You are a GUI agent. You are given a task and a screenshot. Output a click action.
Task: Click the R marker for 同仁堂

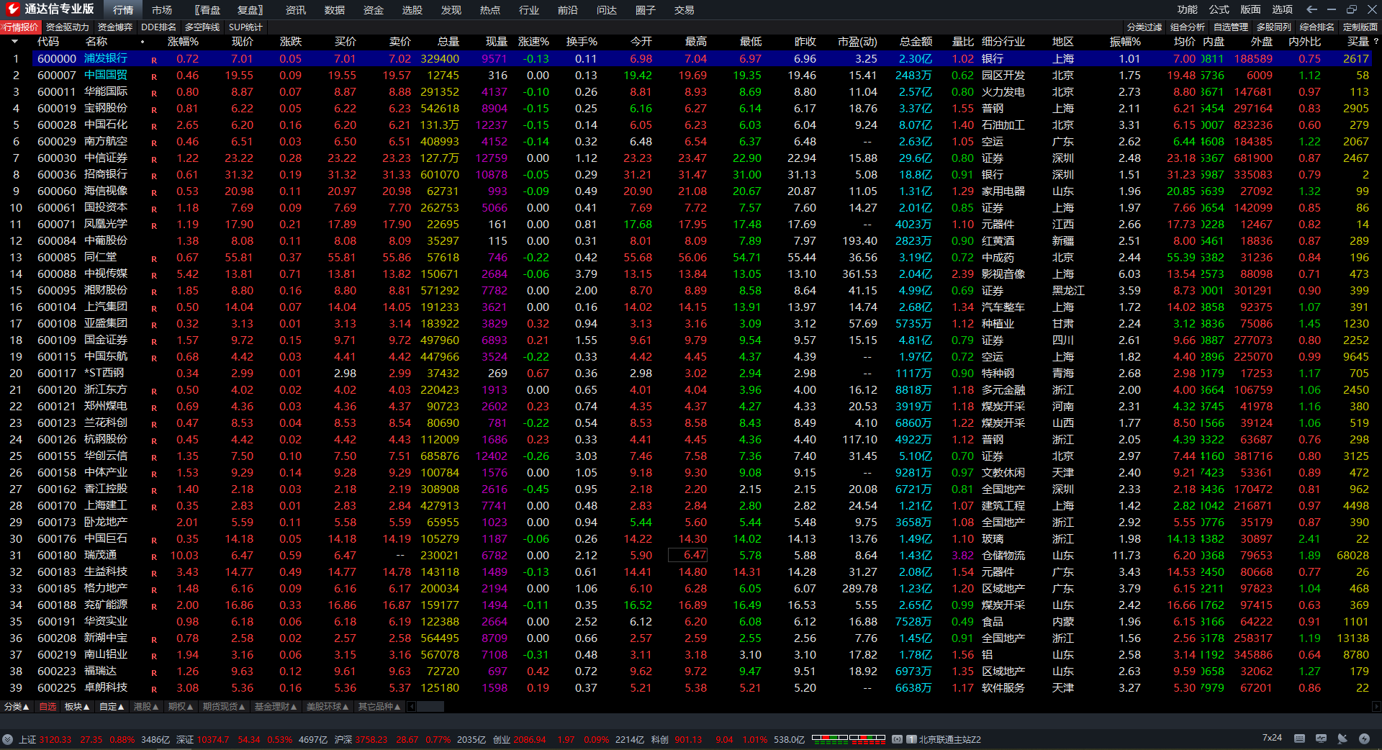pyautogui.click(x=154, y=258)
